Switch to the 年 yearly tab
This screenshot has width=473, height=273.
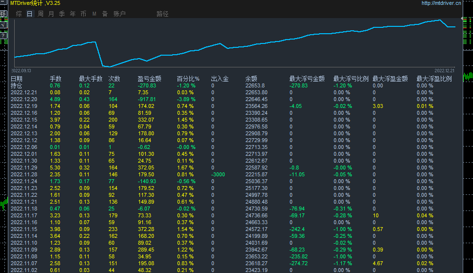click(73, 14)
